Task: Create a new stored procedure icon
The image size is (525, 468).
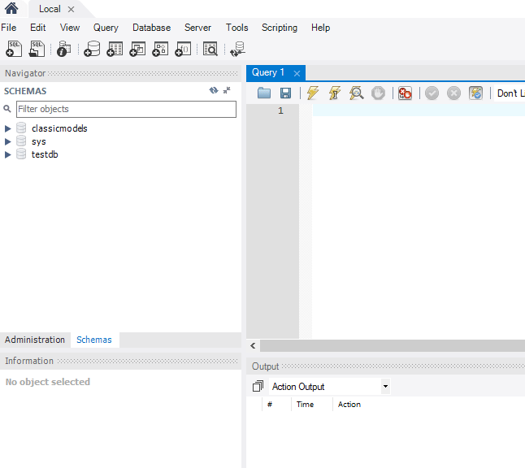Action: 160,50
